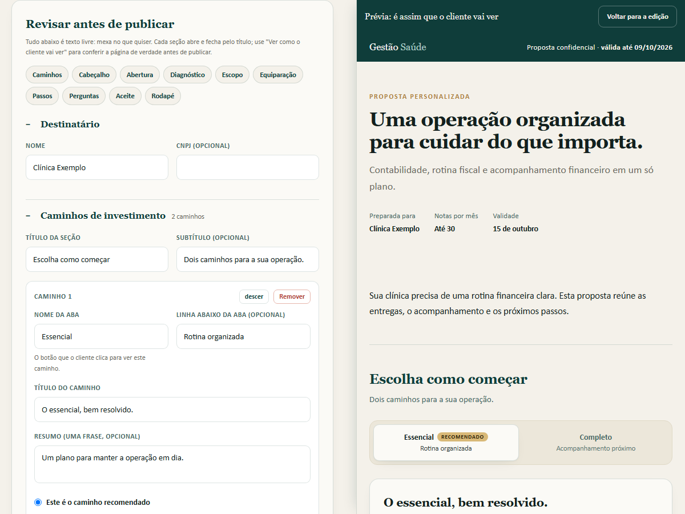Edit the Nome da aba field
Image resolution: width=685 pixels, height=514 pixels.
101,336
